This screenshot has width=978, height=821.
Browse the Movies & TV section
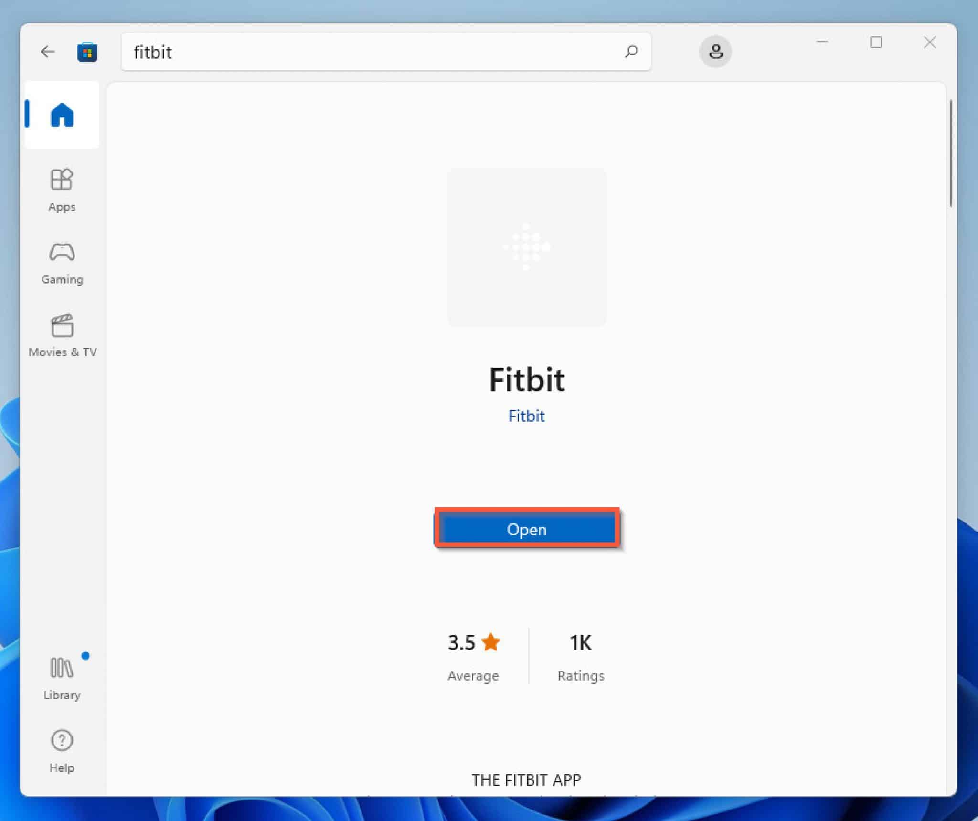[62, 334]
